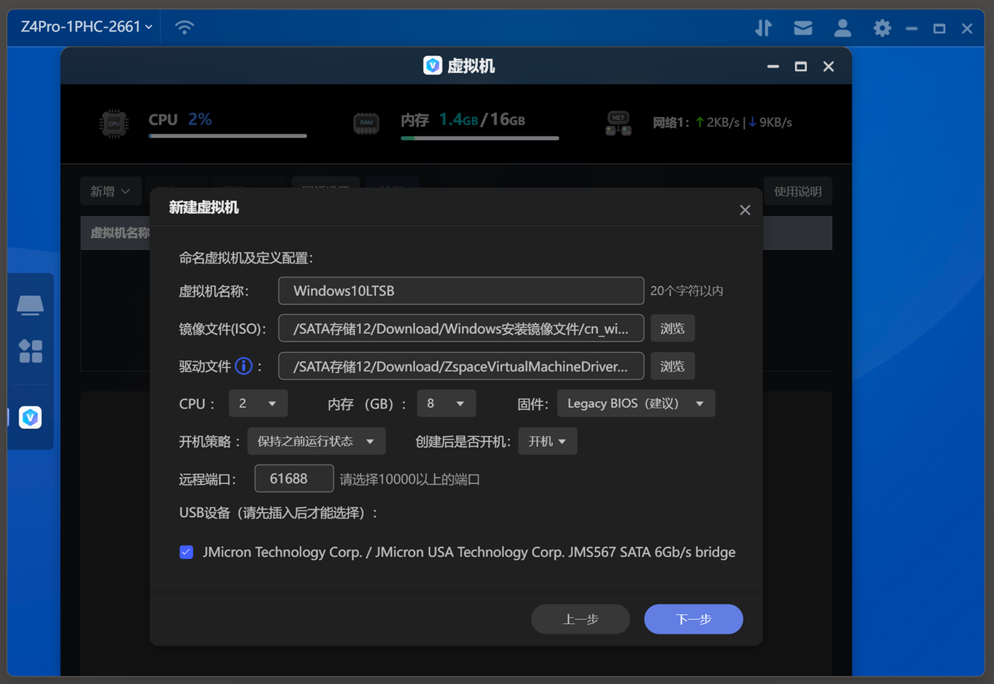Click the desktop icon in the left sidebar

pos(30,303)
